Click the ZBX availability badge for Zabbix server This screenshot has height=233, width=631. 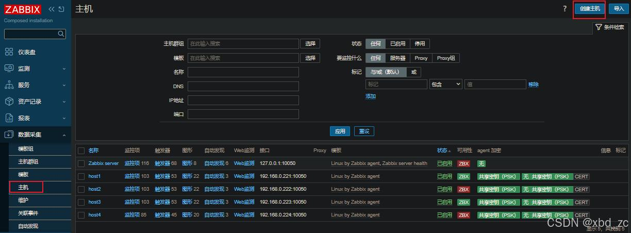[463, 163]
